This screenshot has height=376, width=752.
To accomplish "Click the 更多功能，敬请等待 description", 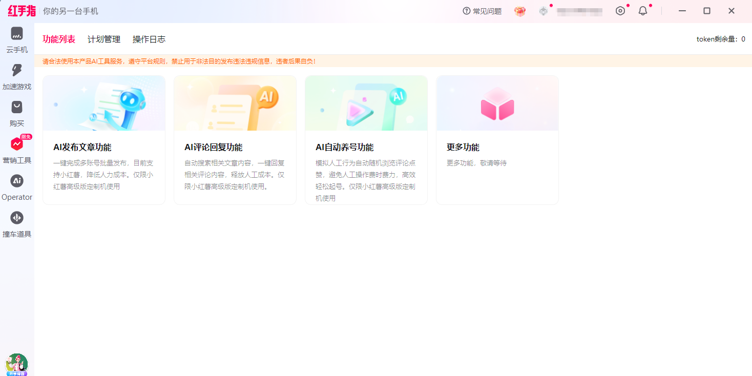I will point(476,163).
